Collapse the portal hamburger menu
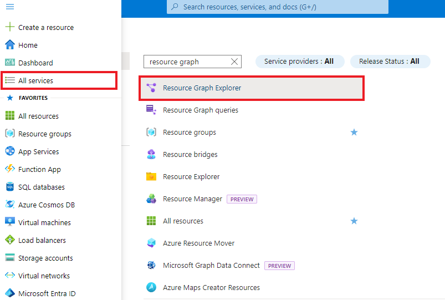445x300 pixels. [x=9, y=7]
